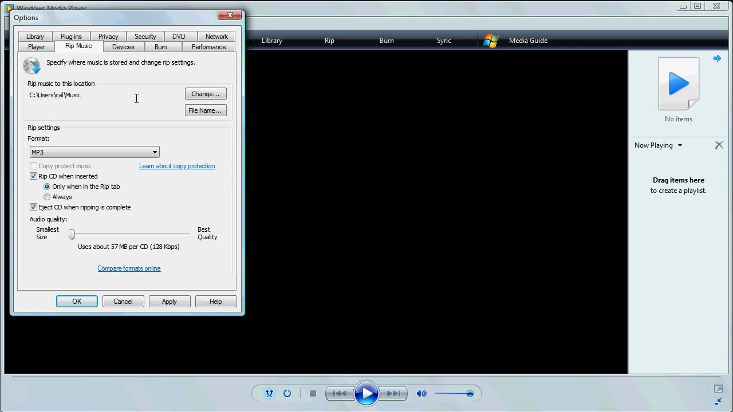The width and height of the screenshot is (733, 412).
Task: Maximize the Windows Media Player window
Action: pos(697,6)
